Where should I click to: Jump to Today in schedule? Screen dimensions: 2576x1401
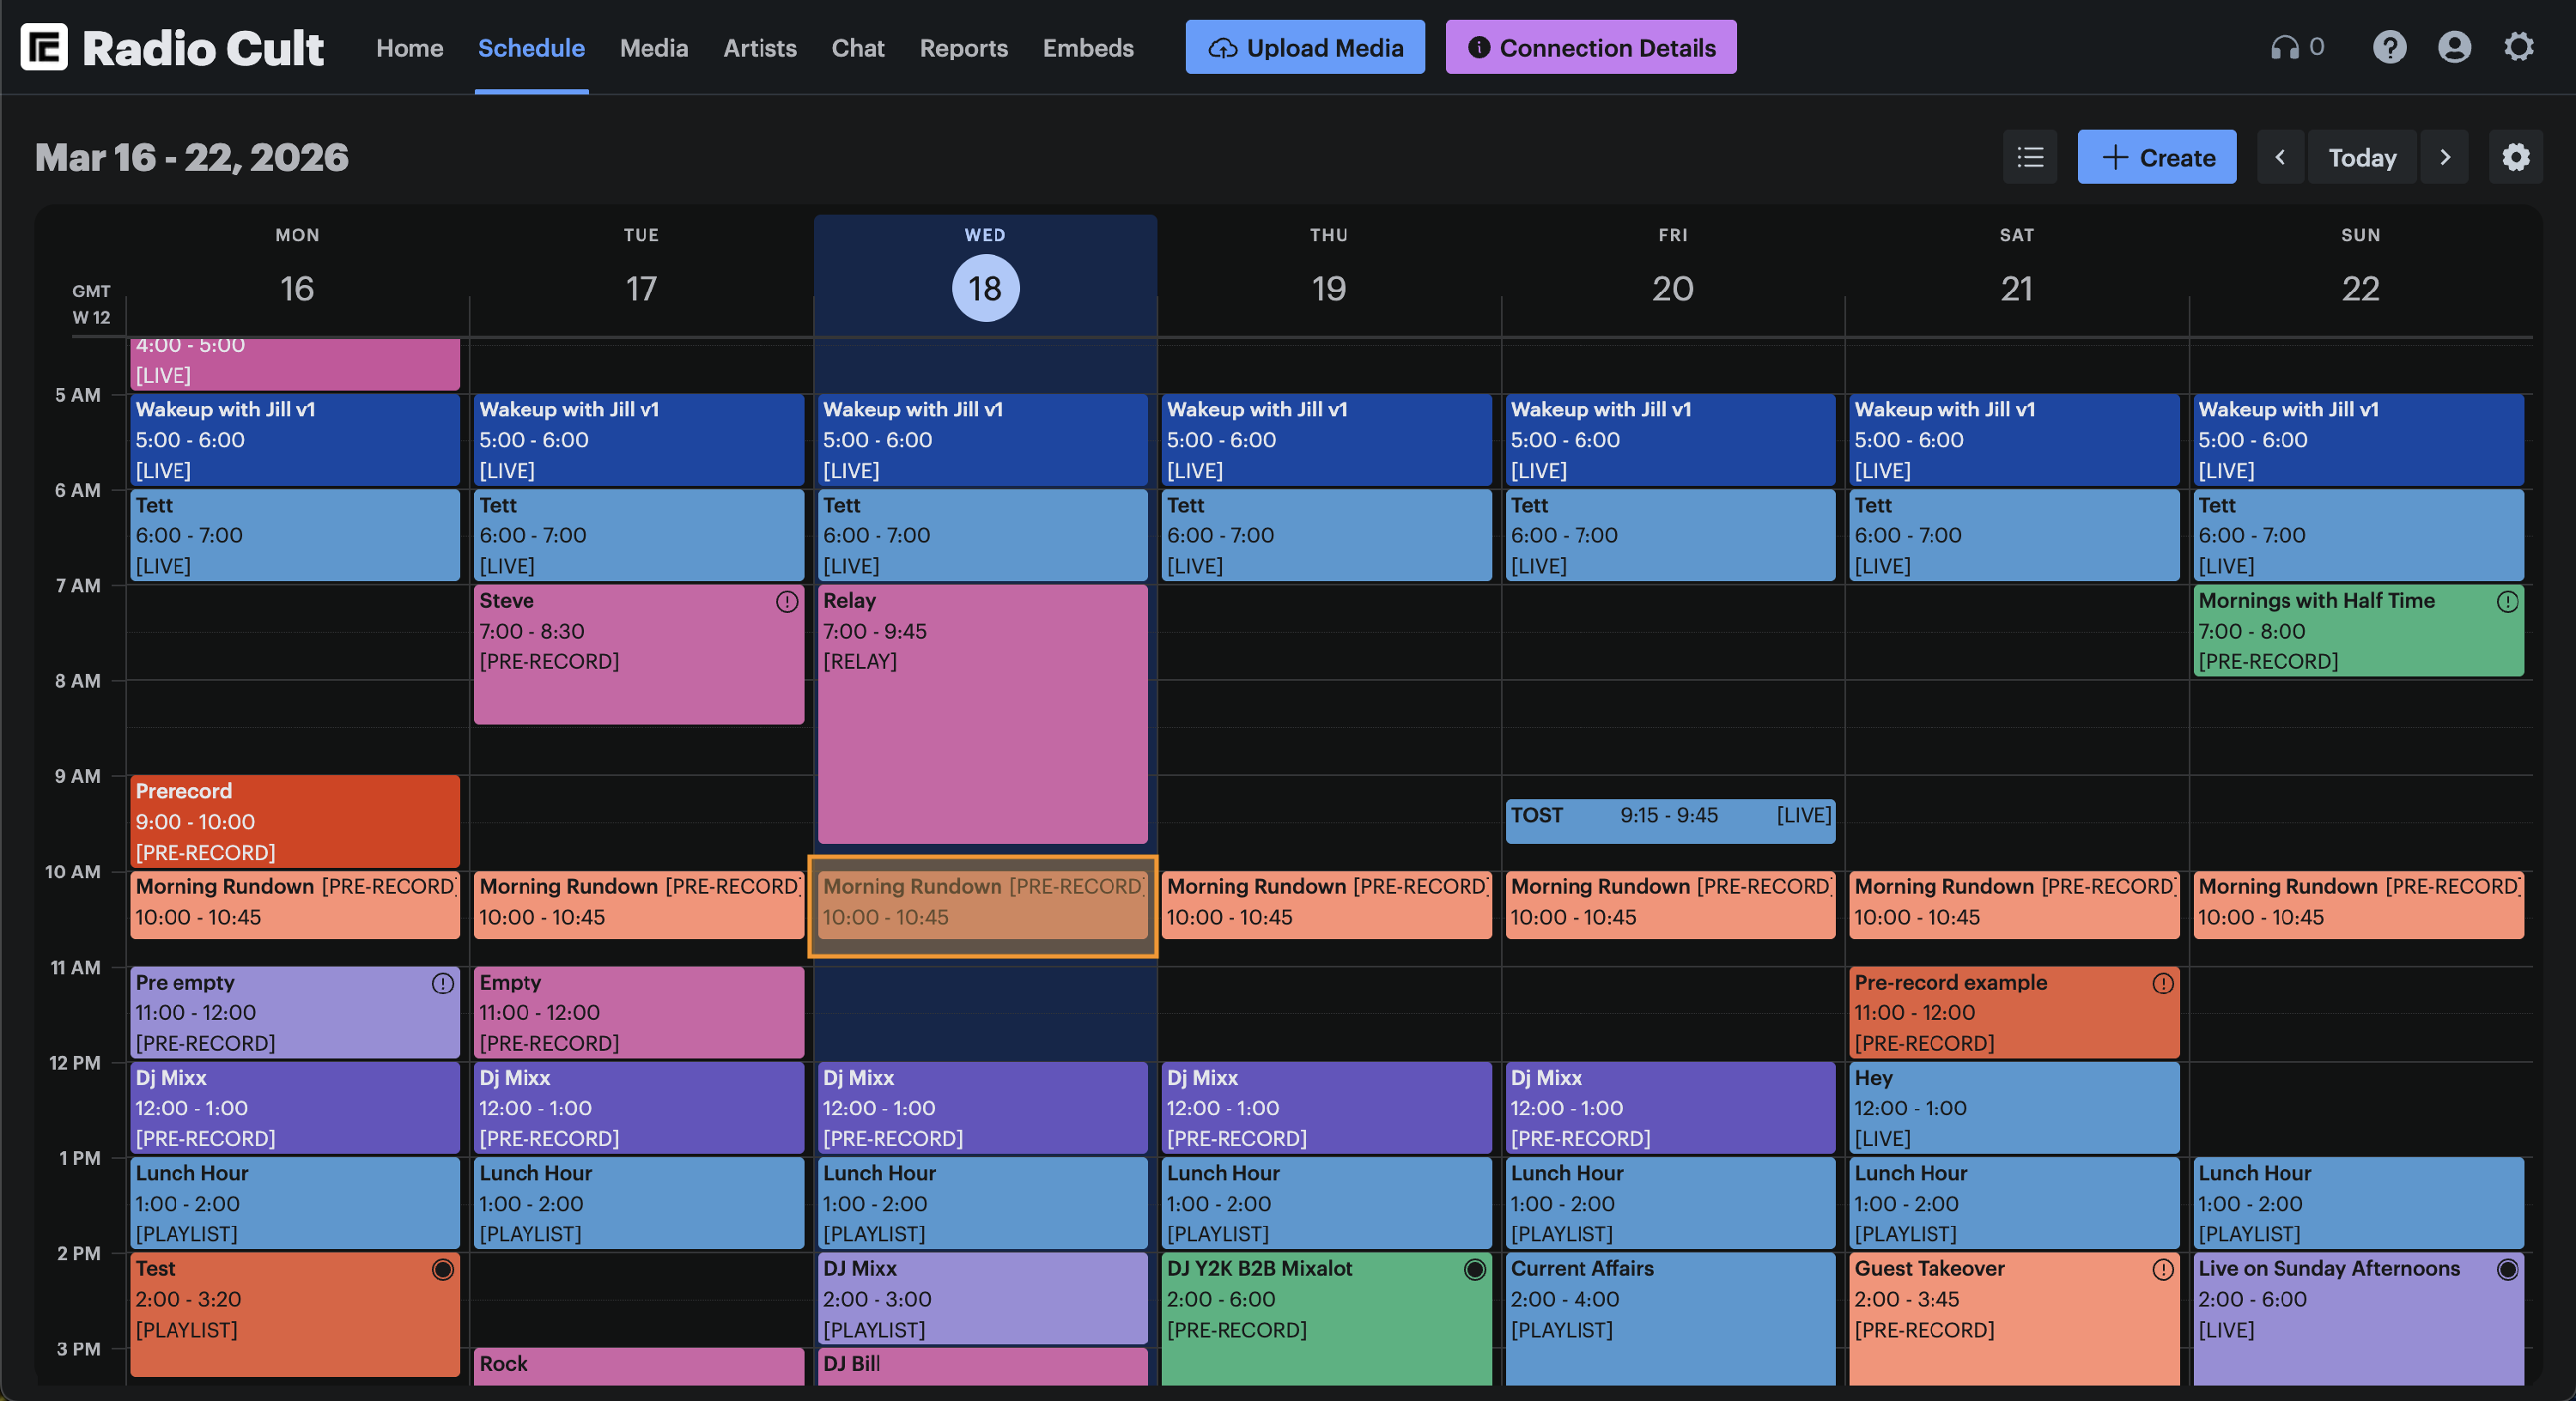(x=2361, y=157)
